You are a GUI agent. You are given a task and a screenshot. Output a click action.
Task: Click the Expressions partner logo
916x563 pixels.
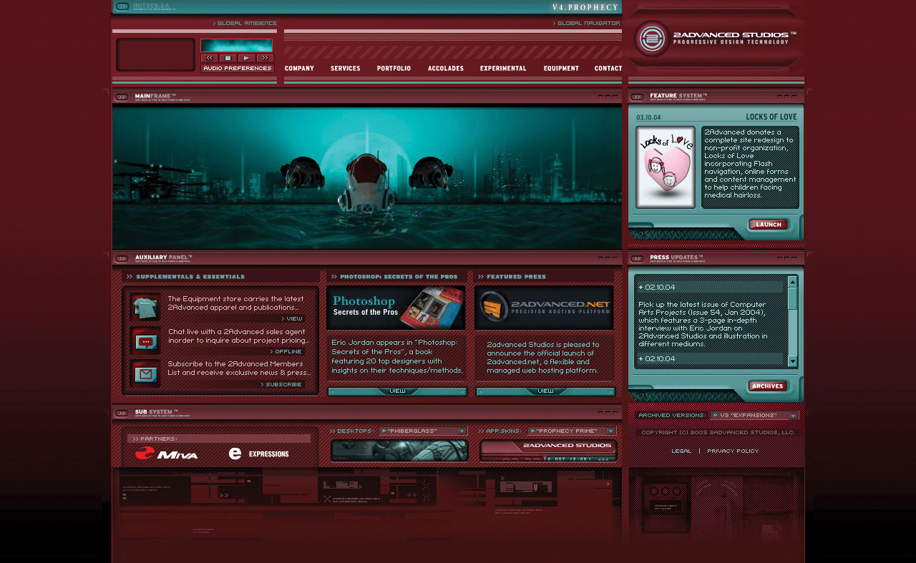(259, 453)
